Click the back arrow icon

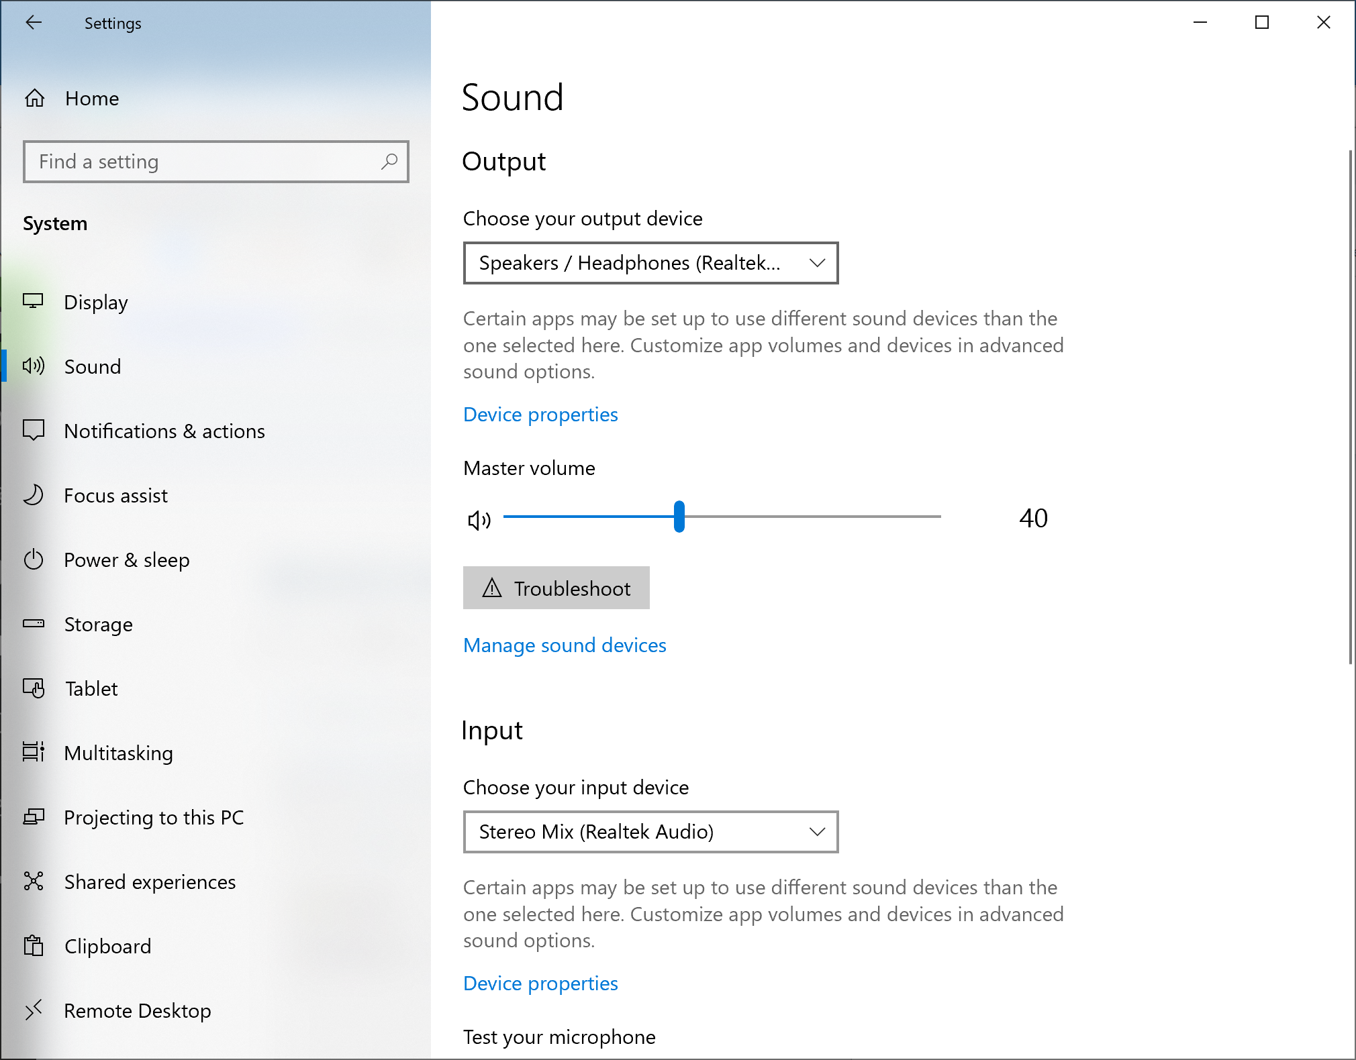(34, 23)
